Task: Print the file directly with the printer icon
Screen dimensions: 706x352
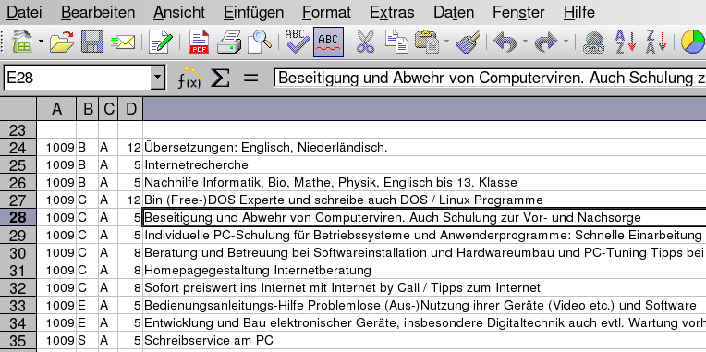Action: click(229, 42)
